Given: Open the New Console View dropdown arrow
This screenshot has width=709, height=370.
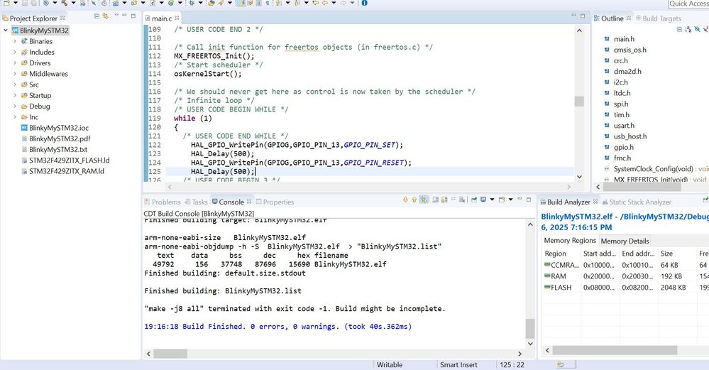Looking at the screenshot, I should coord(510,200).
